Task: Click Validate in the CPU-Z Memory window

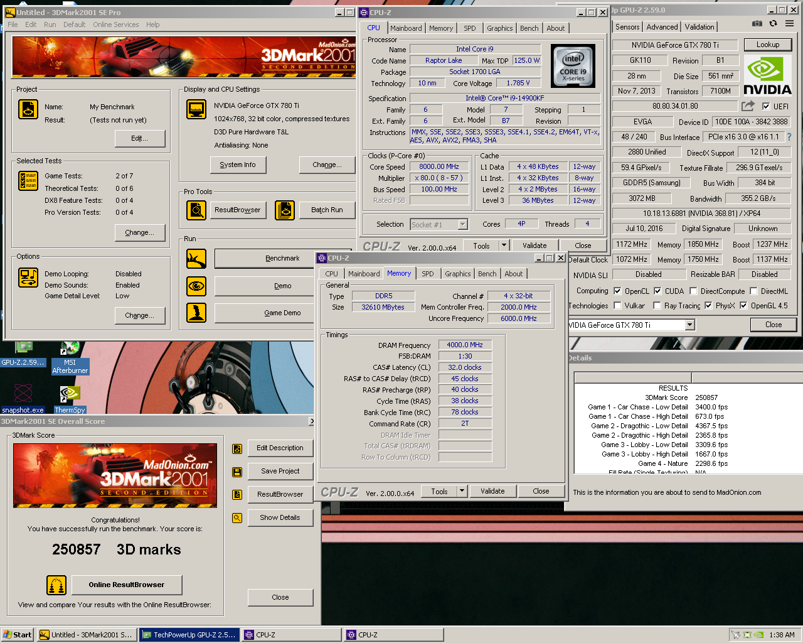Action: click(492, 491)
